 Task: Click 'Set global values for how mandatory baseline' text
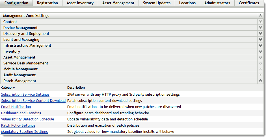click(x=121, y=131)
